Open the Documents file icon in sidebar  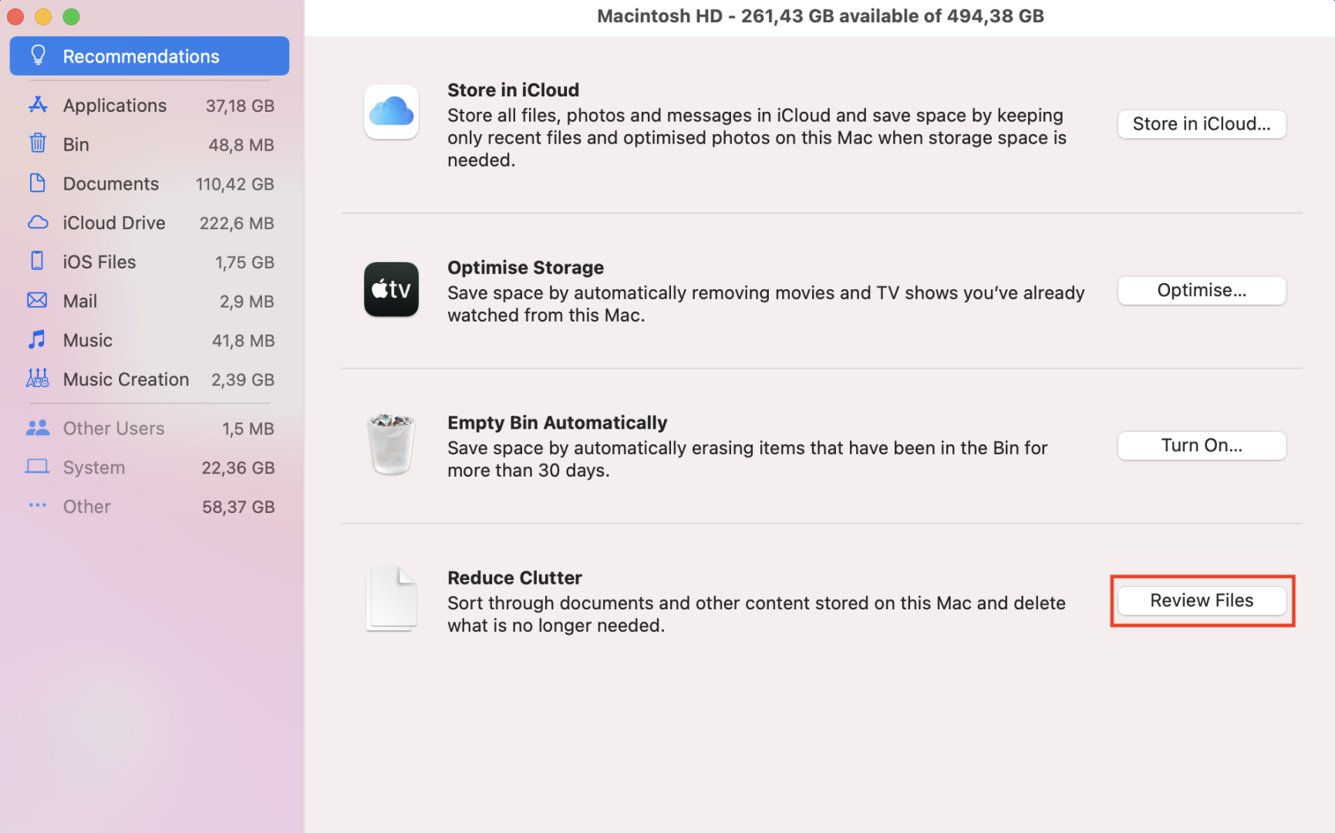pos(37,184)
